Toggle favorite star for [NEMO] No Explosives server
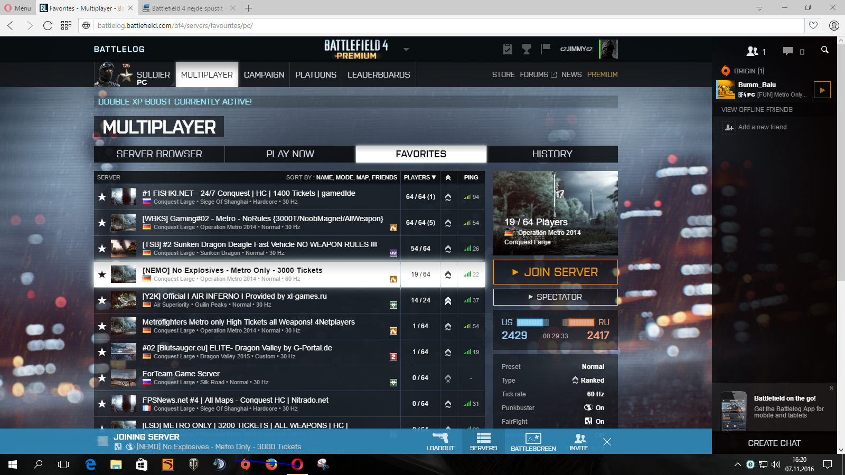This screenshot has width=845, height=475. point(102,274)
